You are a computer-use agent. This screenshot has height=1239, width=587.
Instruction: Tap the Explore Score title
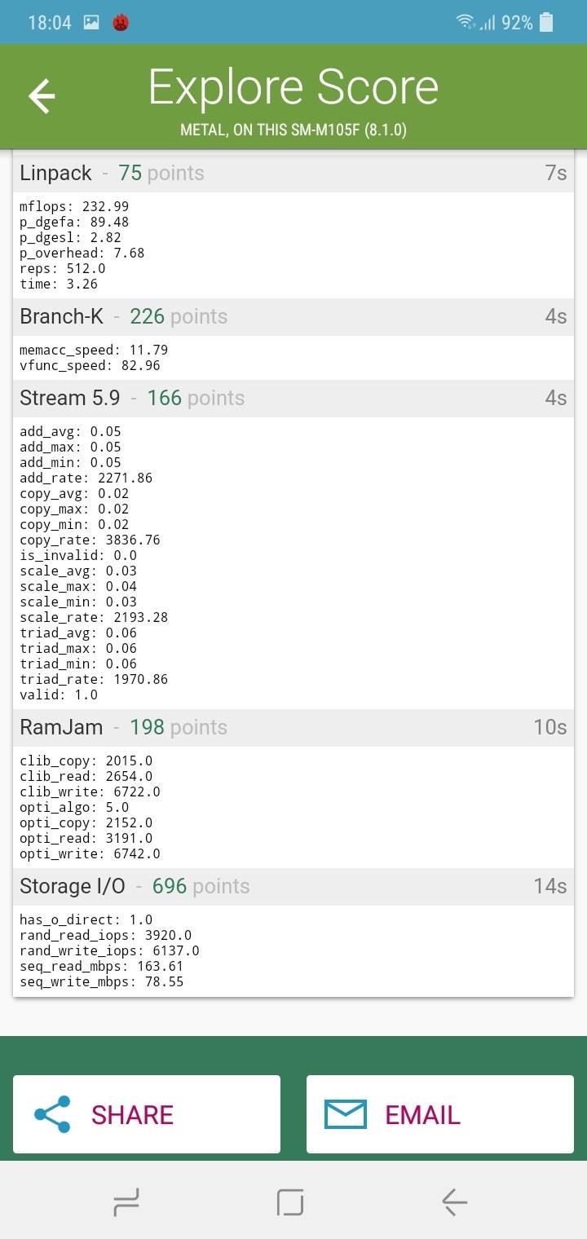[293, 88]
